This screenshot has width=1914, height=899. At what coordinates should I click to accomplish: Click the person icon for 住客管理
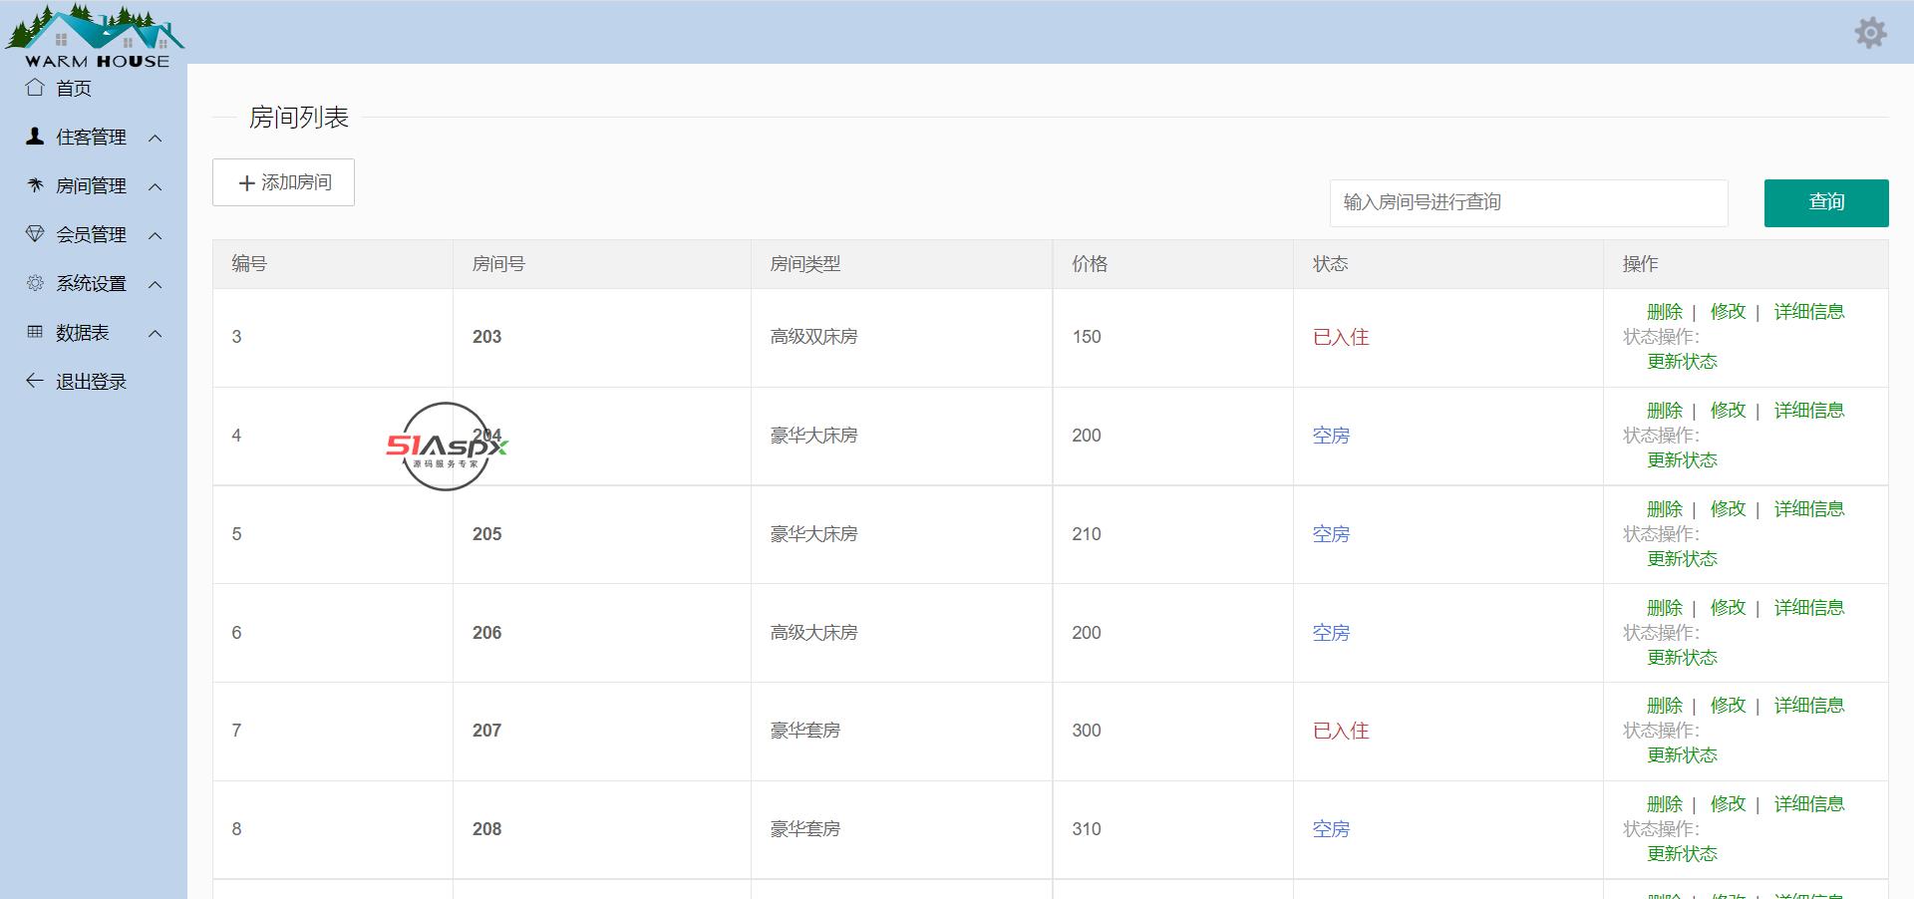35,137
